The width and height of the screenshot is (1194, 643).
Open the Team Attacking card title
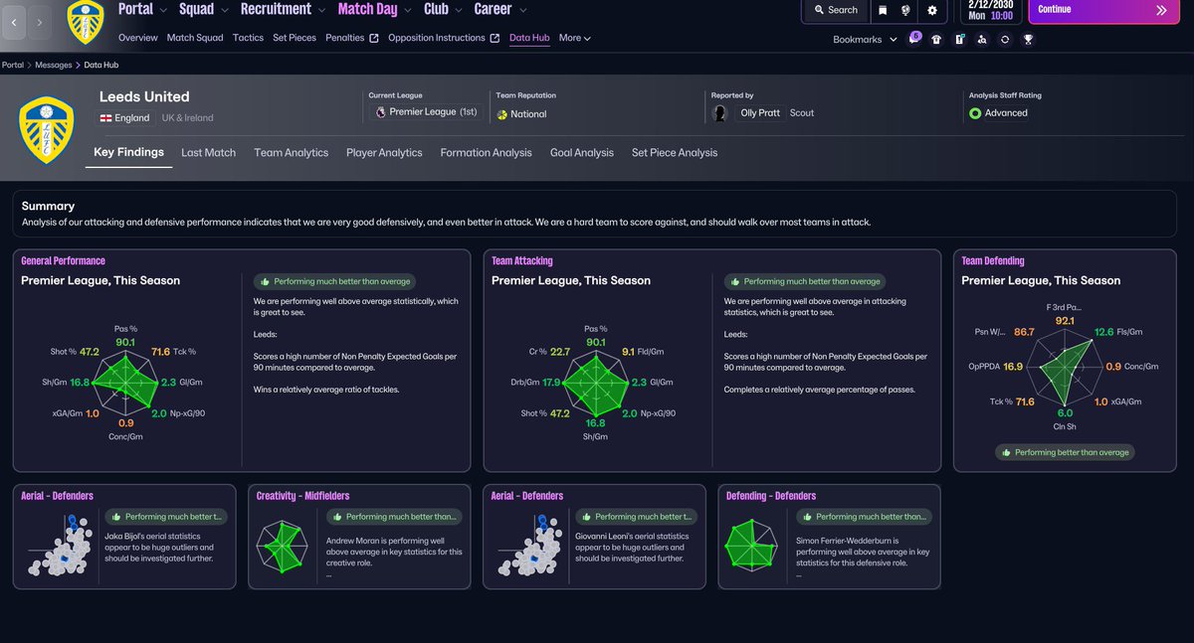pyautogui.click(x=522, y=261)
